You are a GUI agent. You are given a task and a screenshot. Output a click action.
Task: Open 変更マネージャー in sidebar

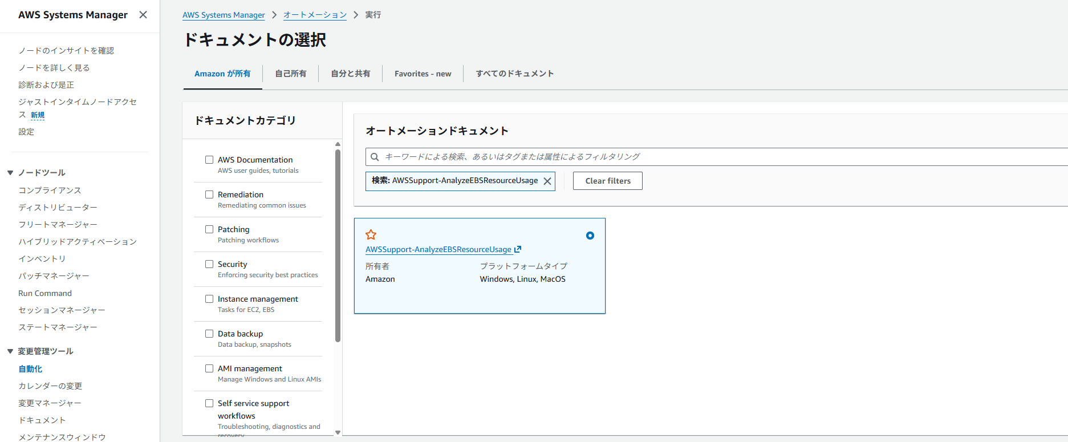50,403
